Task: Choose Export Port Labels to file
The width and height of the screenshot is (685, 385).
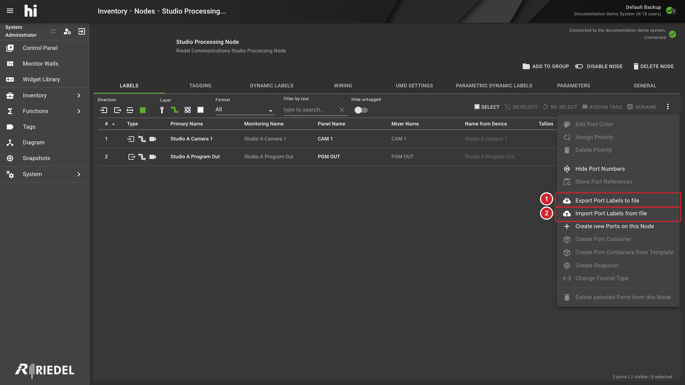Action: coord(618,201)
